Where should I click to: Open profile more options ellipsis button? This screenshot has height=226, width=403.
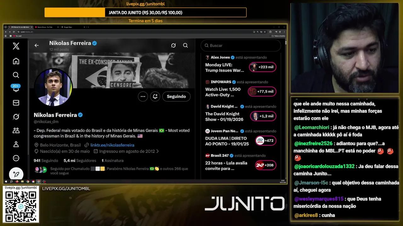click(143, 96)
